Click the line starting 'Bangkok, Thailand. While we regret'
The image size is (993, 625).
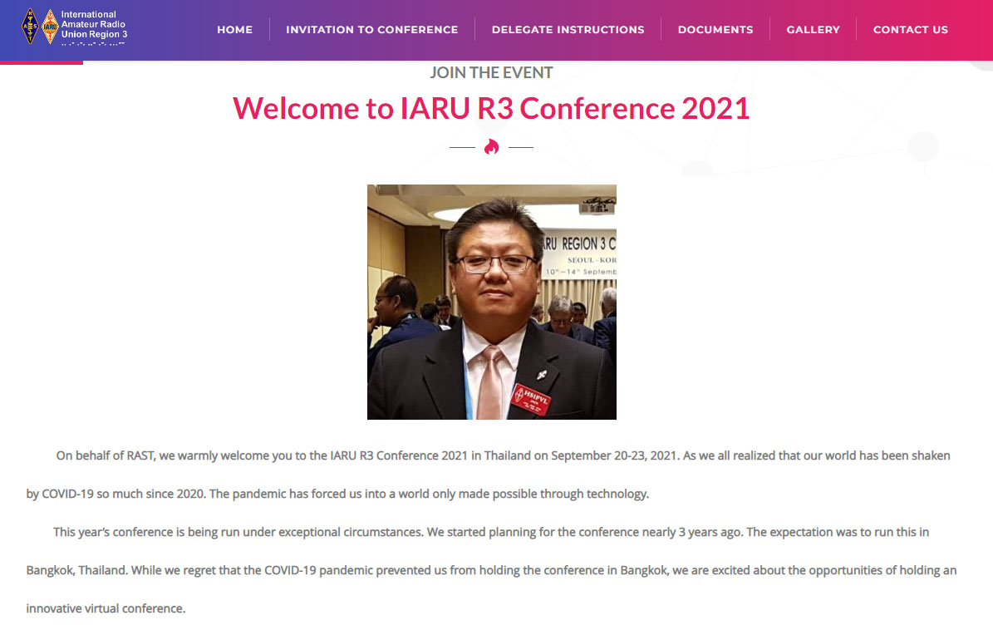(491, 570)
